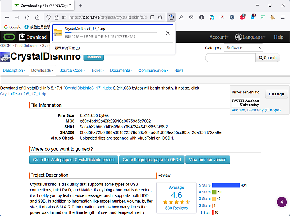Click the OSDN green logo
This screenshot has height=218, width=292.
[x=9, y=37]
